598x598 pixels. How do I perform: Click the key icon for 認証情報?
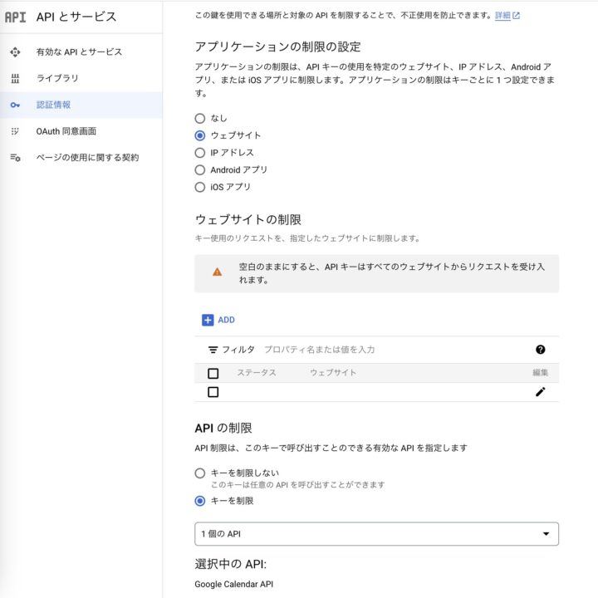[15, 105]
